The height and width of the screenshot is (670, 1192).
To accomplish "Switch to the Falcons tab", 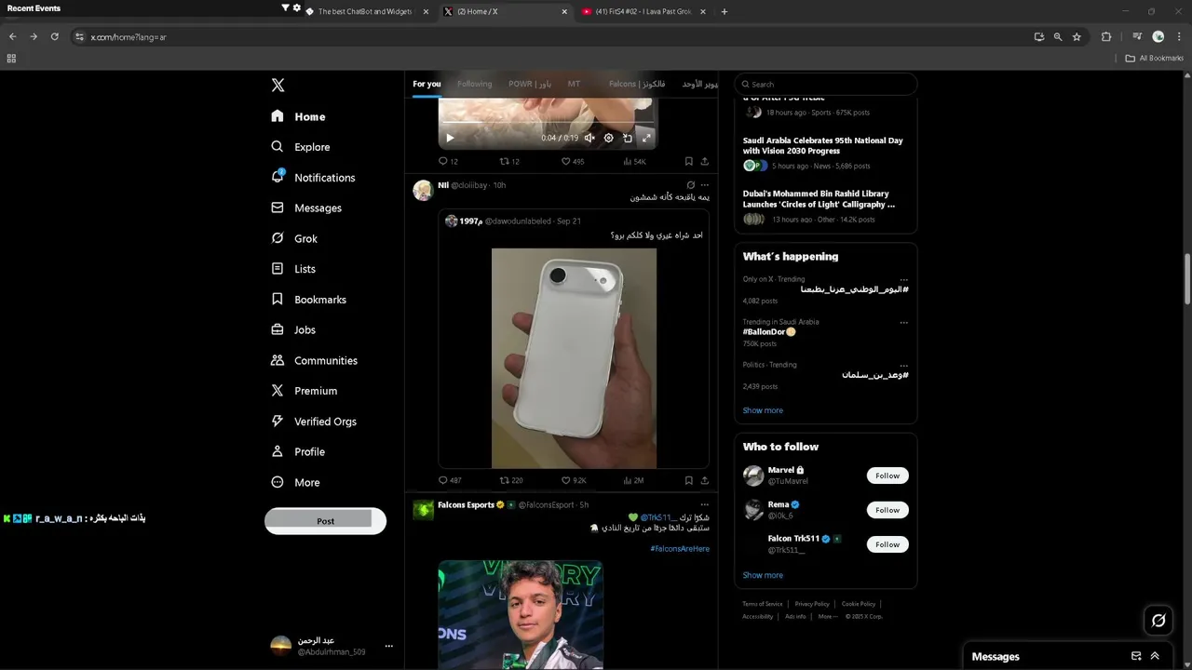I will pos(637,84).
